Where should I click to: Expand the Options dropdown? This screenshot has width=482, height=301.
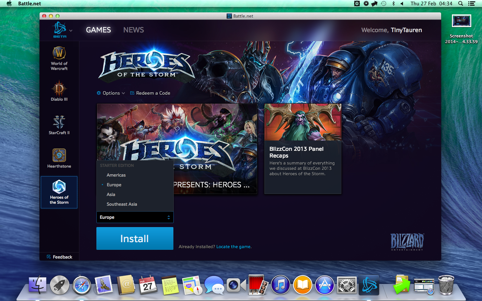pos(111,93)
